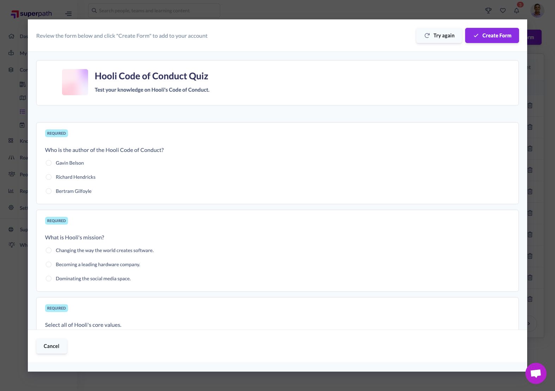The height and width of the screenshot is (391, 555).
Task: Select the Richard Hendricks option
Action: pos(49,177)
